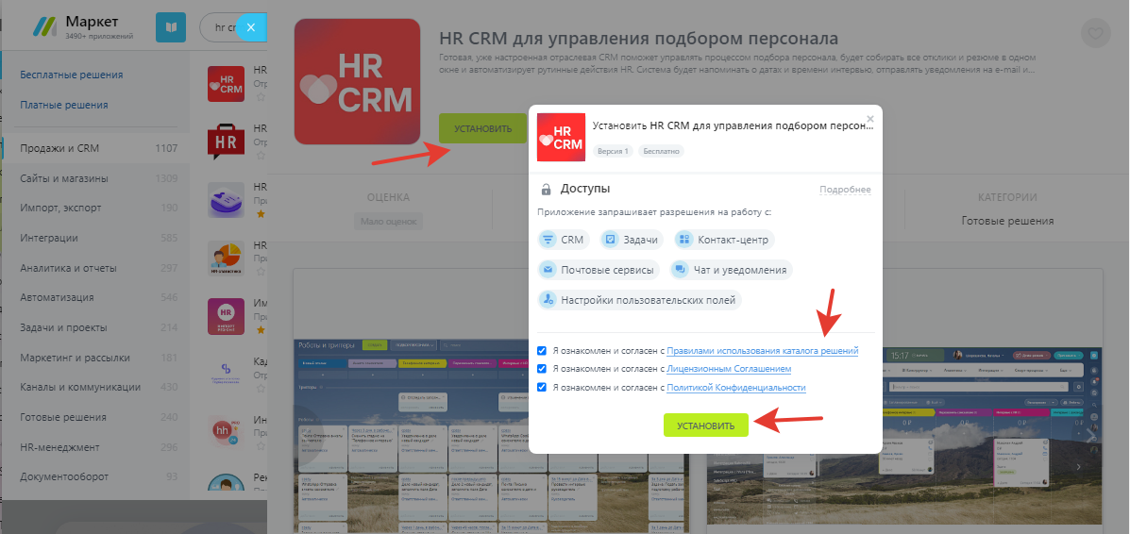1130x534 pixels.
Task: Open the Роботы и триггеры screenshot thumbnail
Action: coord(492,434)
